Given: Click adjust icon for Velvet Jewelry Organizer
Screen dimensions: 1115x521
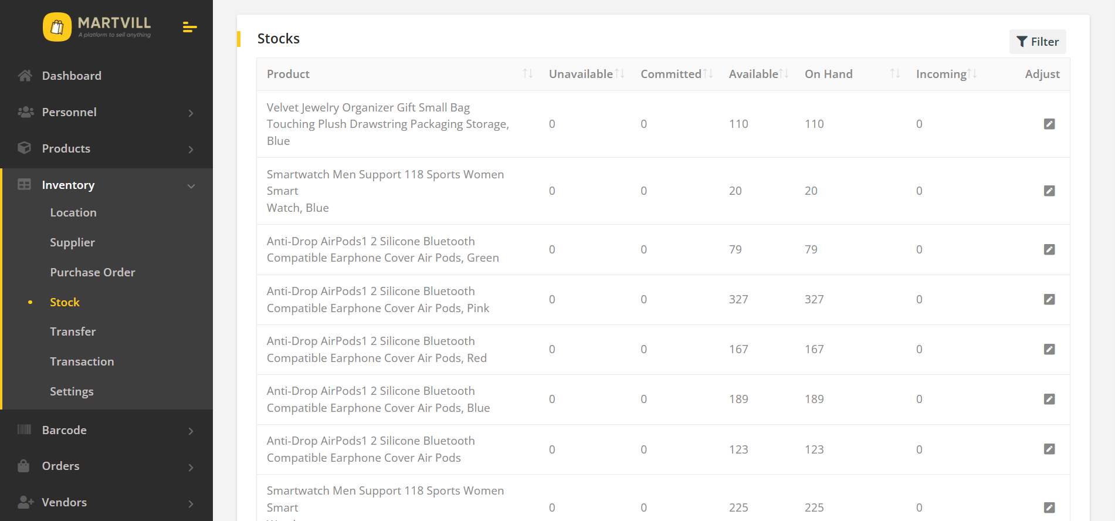Looking at the screenshot, I should coord(1049,124).
